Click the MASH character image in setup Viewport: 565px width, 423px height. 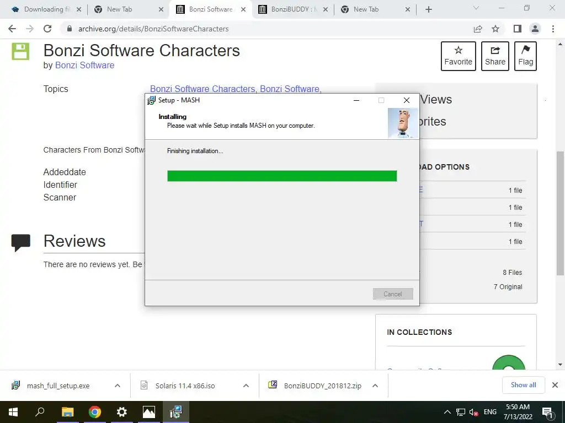tap(403, 123)
